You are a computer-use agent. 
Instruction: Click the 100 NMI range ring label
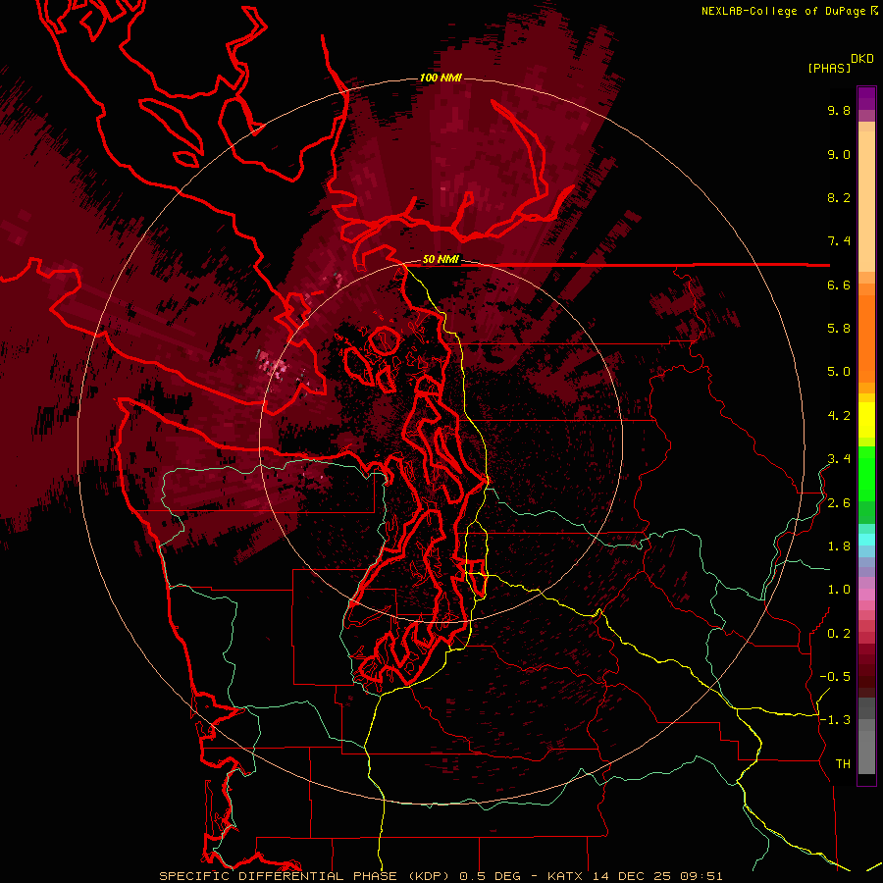pyautogui.click(x=441, y=78)
